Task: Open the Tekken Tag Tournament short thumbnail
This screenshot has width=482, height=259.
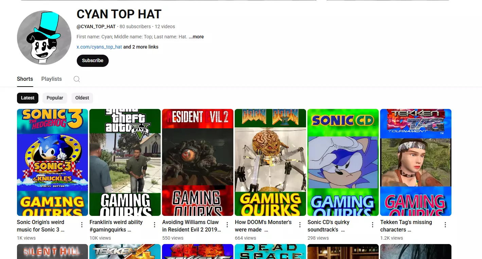Action: point(416,162)
